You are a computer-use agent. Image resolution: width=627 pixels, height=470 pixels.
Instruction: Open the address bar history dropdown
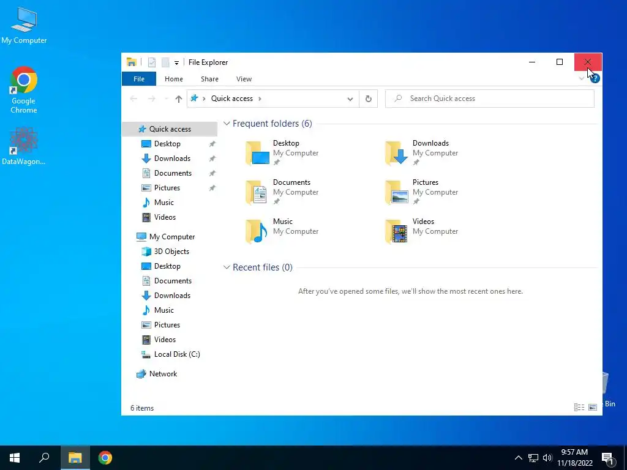350,99
